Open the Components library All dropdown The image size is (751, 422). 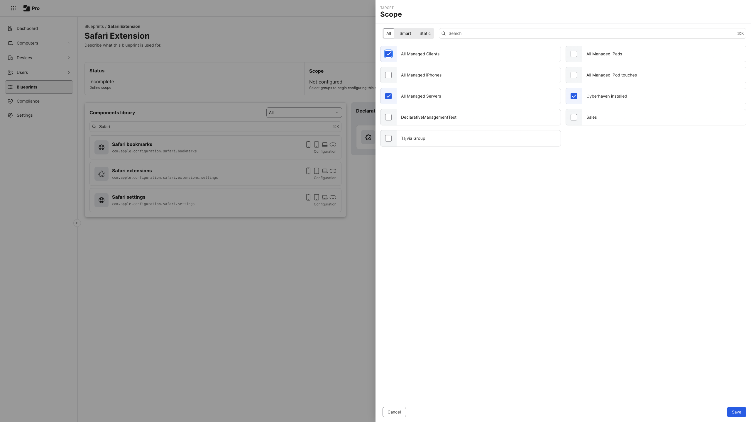click(304, 113)
